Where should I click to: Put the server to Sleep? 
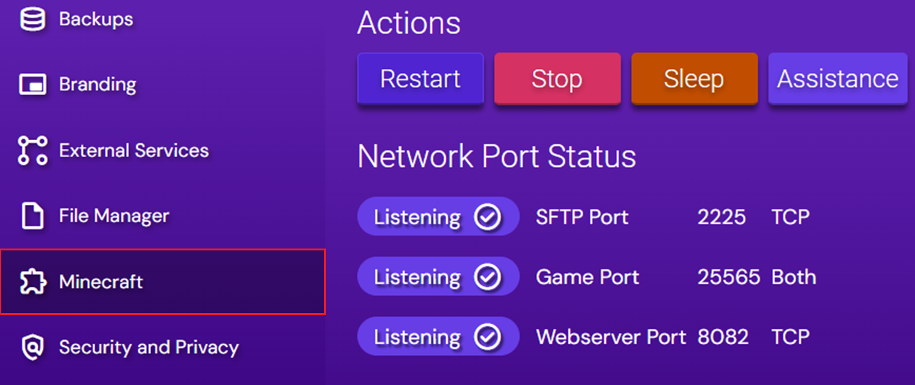pos(694,78)
